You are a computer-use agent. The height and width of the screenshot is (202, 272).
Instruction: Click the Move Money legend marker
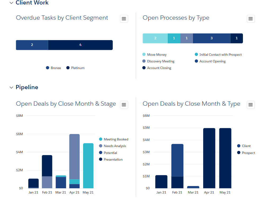click(144, 54)
